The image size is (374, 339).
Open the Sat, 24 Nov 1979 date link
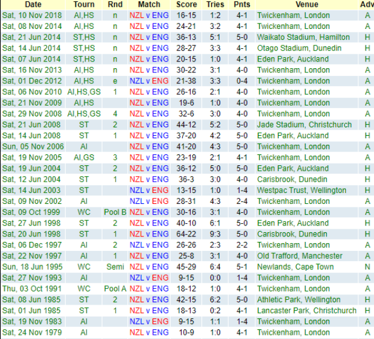[32, 332]
